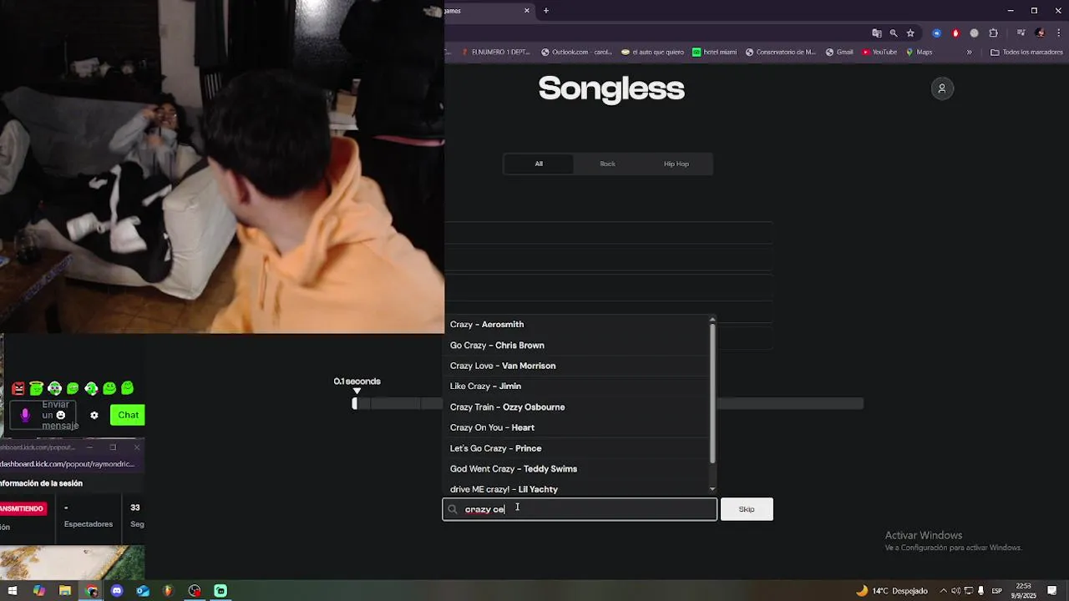Open Copilot from the taskbar

click(x=39, y=591)
